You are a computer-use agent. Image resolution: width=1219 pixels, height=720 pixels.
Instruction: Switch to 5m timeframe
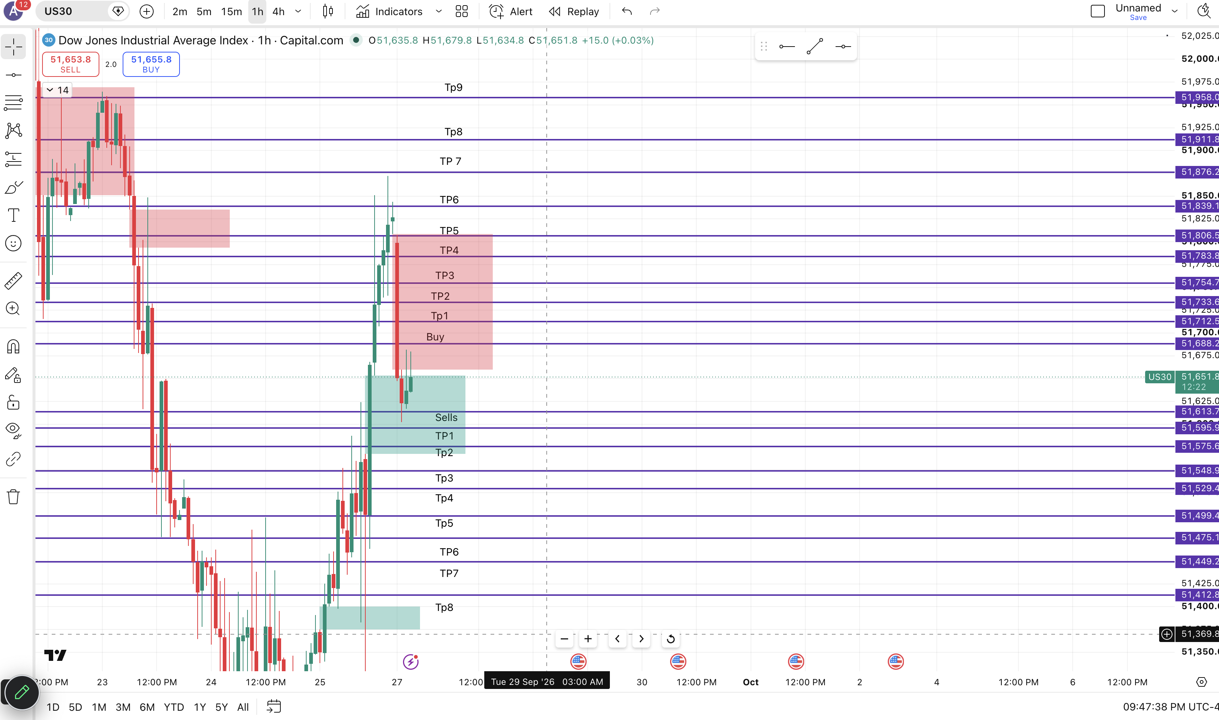pyautogui.click(x=204, y=12)
